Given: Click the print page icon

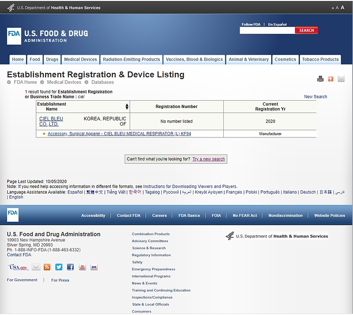Looking at the screenshot, I should [x=320, y=79].
